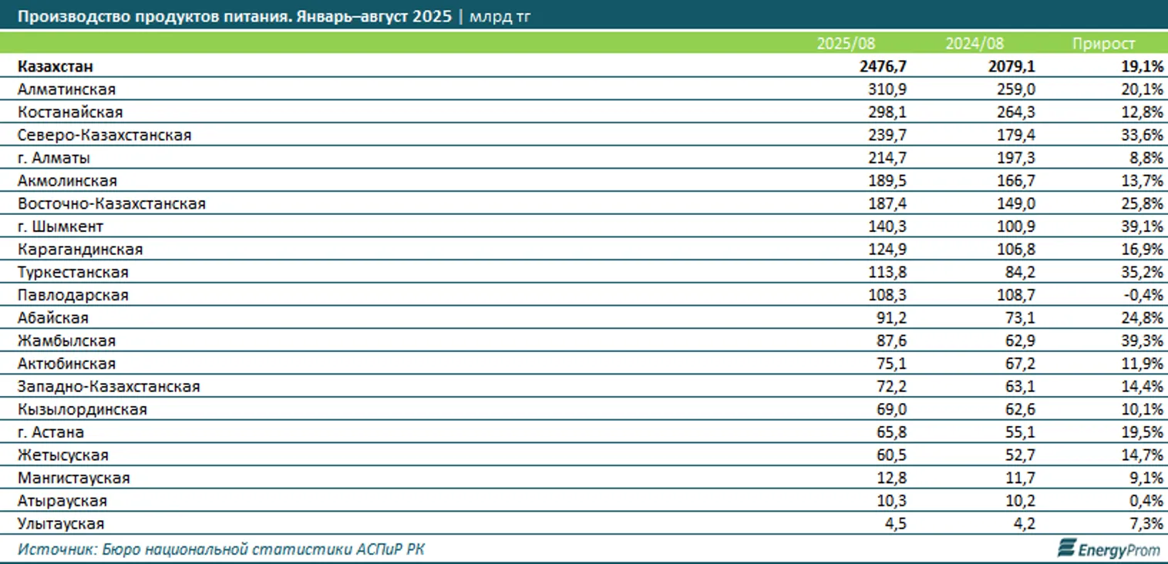The height and width of the screenshot is (564, 1168).
Task: Click the Мангистауская region name
Action: (x=73, y=478)
